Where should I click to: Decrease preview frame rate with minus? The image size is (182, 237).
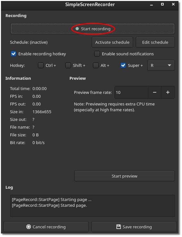[x=155, y=92]
